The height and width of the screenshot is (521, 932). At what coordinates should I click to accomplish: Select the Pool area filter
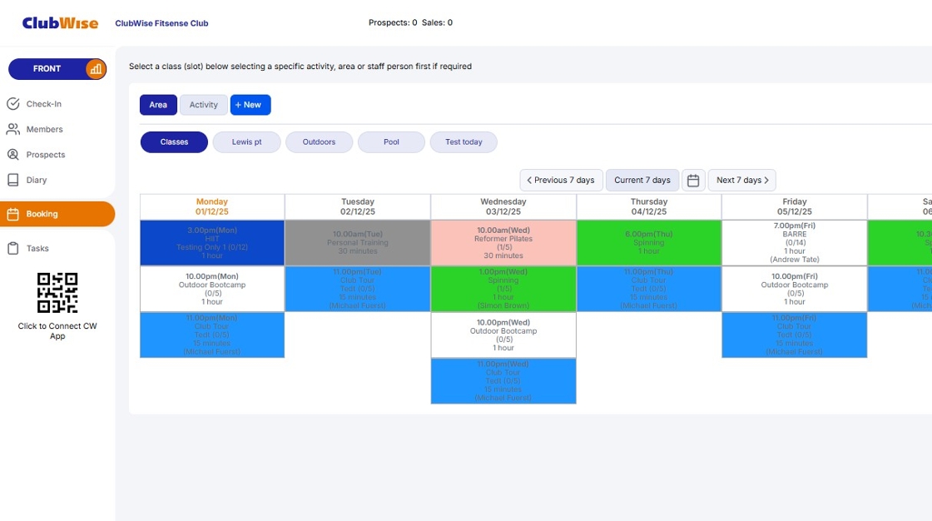(391, 142)
